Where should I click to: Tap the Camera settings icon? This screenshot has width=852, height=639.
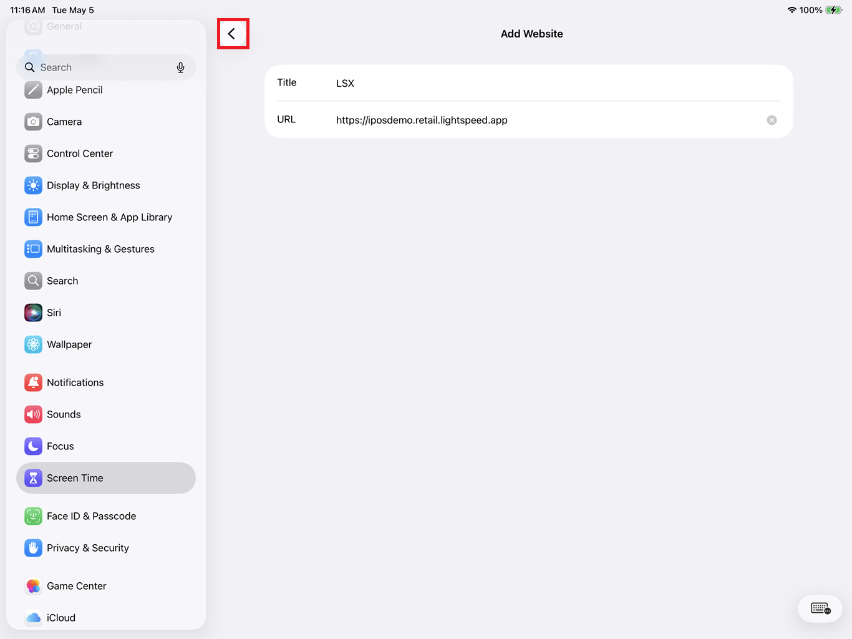coord(34,122)
